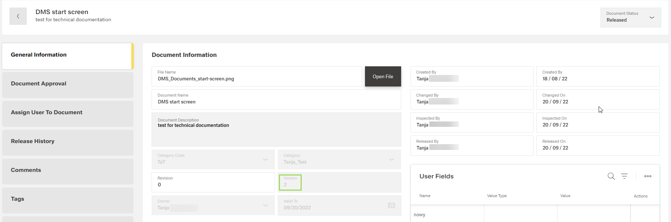Image resolution: width=671 pixels, height=222 pixels.
Task: Click the back arrow button
Action: (18, 16)
